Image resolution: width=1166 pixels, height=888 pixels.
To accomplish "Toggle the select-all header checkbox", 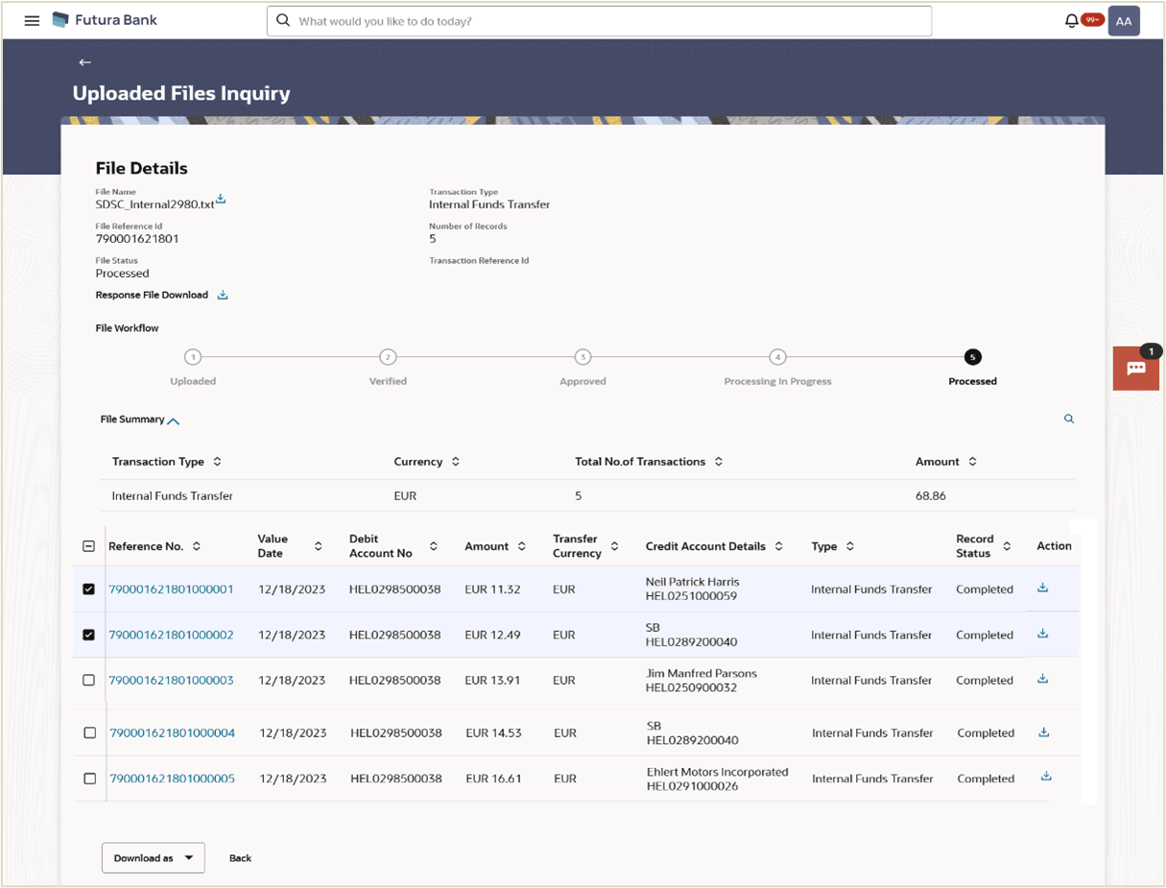I will click(88, 546).
